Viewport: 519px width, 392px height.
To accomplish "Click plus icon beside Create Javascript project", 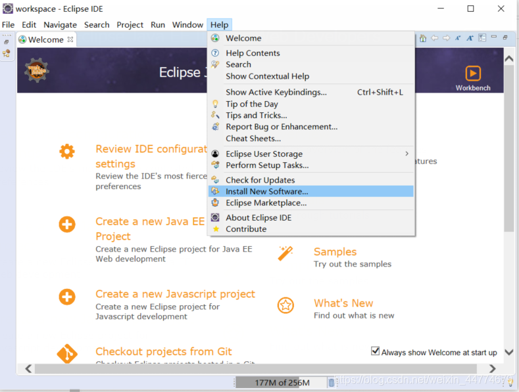I will [x=67, y=297].
